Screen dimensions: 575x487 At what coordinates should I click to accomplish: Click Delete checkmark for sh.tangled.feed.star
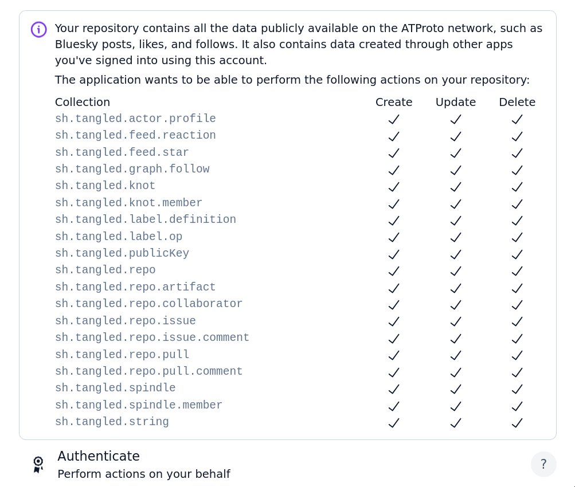tap(517, 153)
